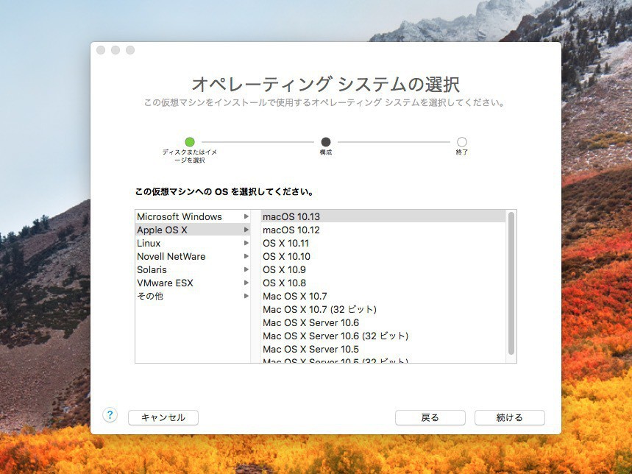
Task: Expand arrow next to Novell NetWare
Action: click(246, 256)
